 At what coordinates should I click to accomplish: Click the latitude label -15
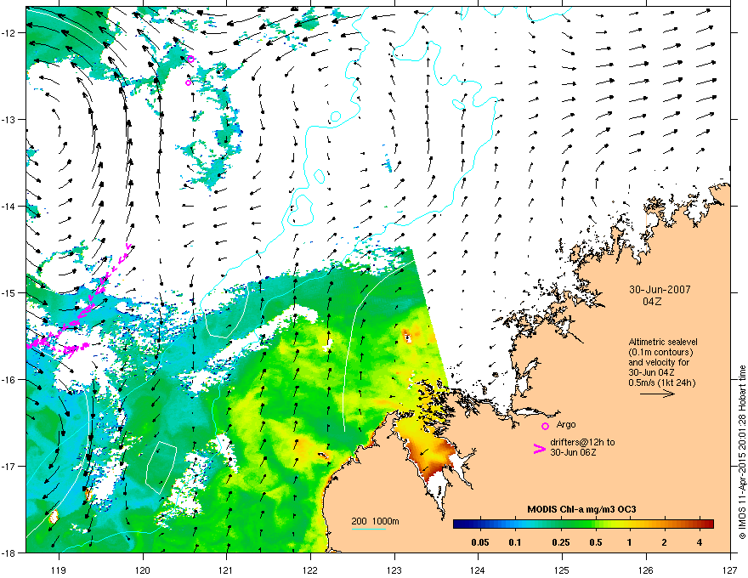point(9,292)
